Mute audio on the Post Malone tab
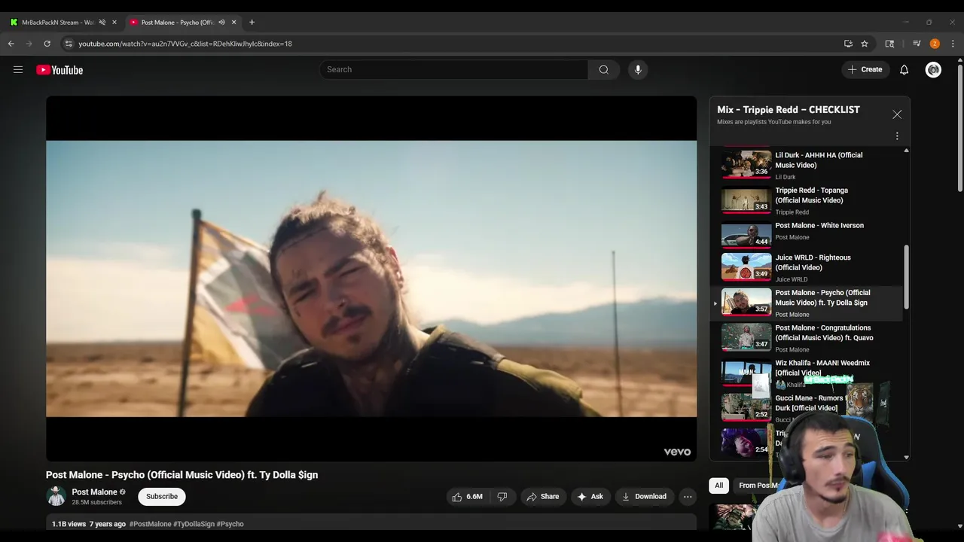This screenshot has height=542, width=964. pos(221,23)
